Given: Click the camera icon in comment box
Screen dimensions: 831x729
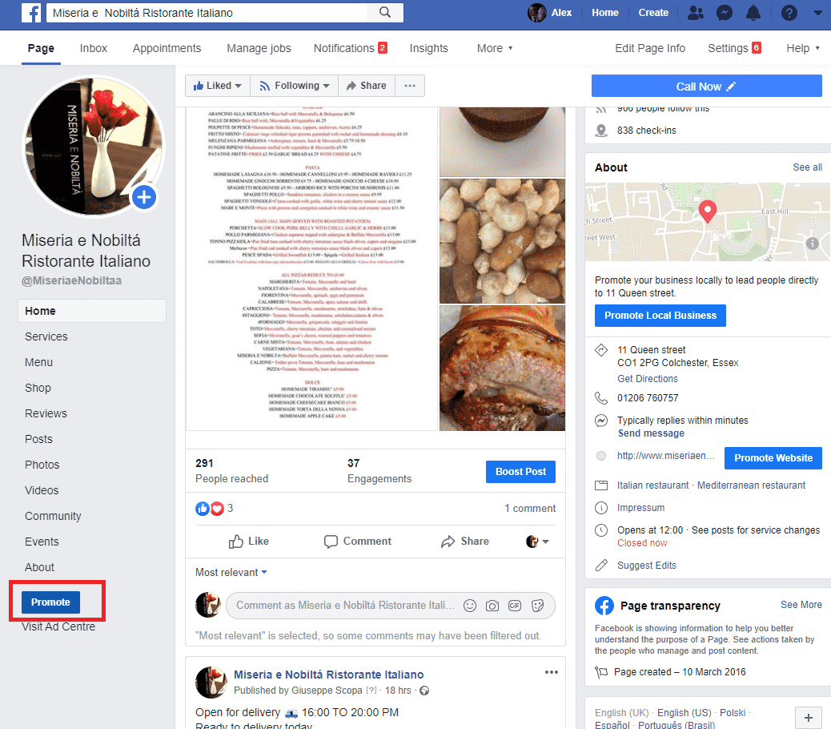Looking at the screenshot, I should coord(492,606).
